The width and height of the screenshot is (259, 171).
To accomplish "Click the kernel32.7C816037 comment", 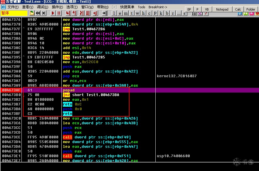I will point(177,76).
